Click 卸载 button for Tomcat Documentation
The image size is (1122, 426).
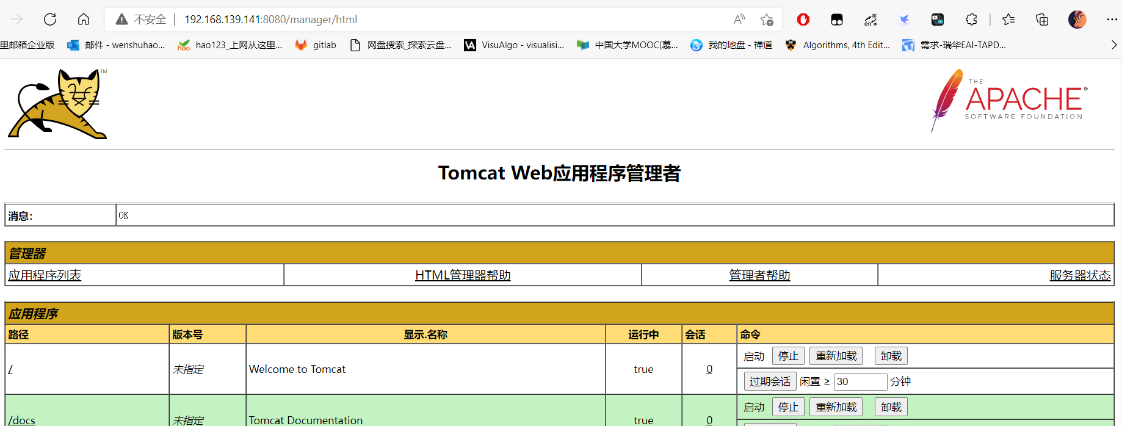tap(891, 407)
